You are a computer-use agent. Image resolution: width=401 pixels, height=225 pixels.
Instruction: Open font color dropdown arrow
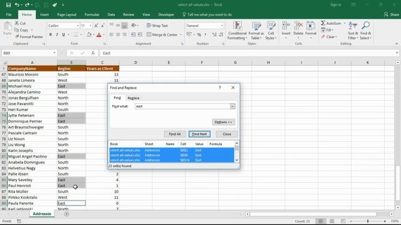pyautogui.click(x=103, y=35)
